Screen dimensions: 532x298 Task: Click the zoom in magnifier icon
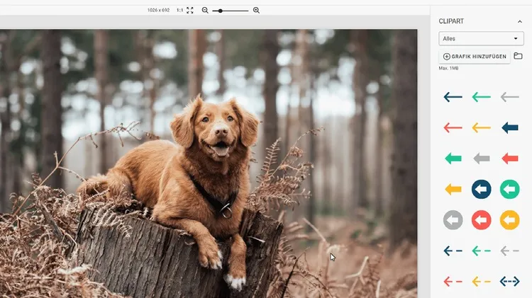tap(256, 11)
